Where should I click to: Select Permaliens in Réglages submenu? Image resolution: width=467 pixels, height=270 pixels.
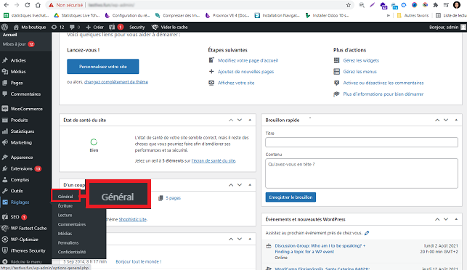[68, 243]
